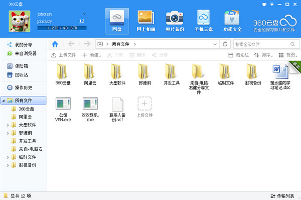This screenshot has height=200, width=301.
Task: Click the 上传文件 toolbar button
Action: [64, 55]
